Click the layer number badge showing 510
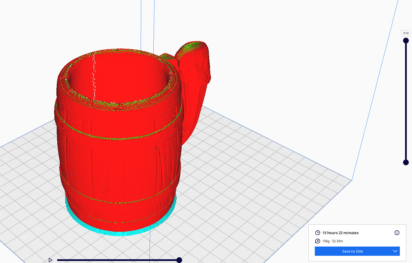 pos(406,33)
